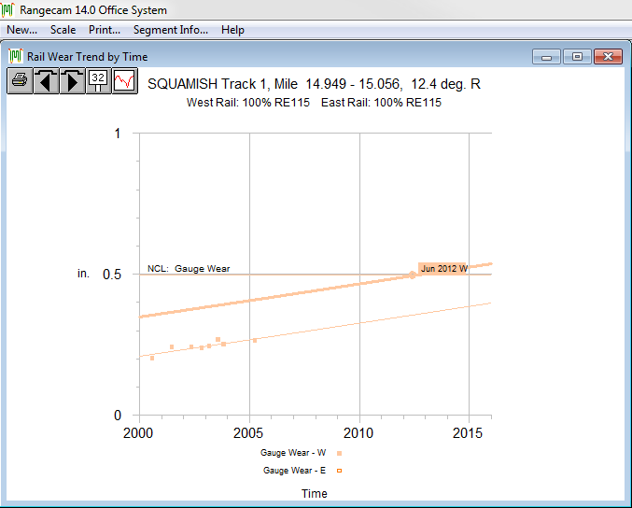Click the Rail Wear Trend window icon
The image size is (632, 508).
[16, 57]
